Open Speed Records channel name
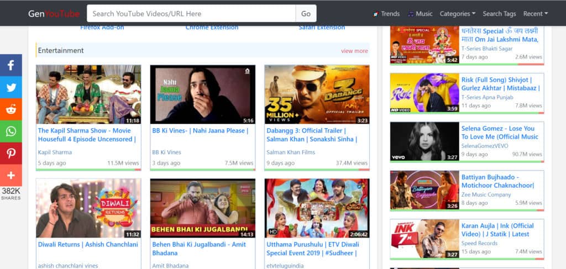This screenshot has width=566, height=269. [x=479, y=244]
